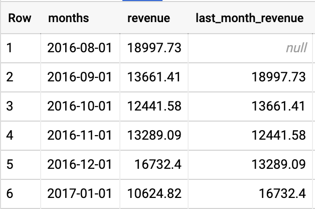Click row number 6 cell
Viewport: 315px width, 209px height.
(x=11, y=193)
